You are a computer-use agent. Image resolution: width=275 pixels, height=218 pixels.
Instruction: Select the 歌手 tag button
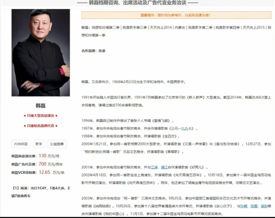click(39, 144)
